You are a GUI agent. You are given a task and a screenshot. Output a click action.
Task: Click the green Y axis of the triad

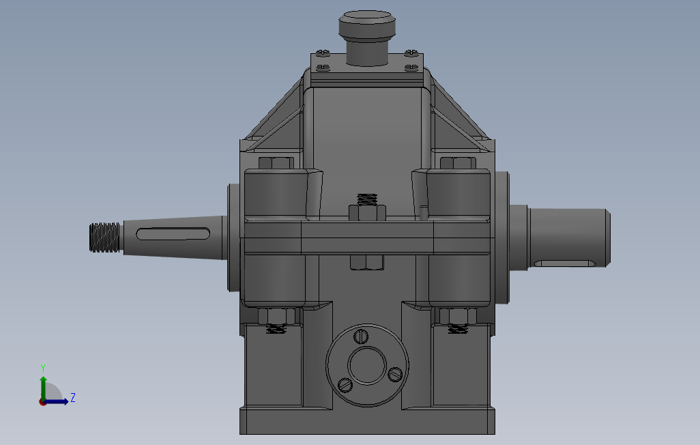coord(43,388)
